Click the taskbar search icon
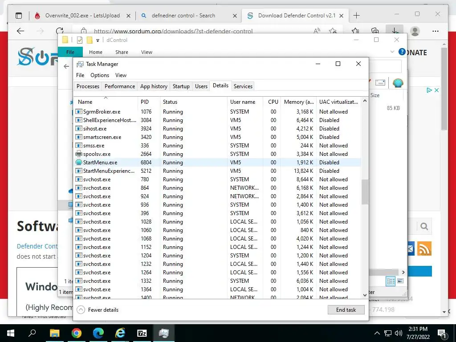The width and height of the screenshot is (456, 342). (32, 333)
